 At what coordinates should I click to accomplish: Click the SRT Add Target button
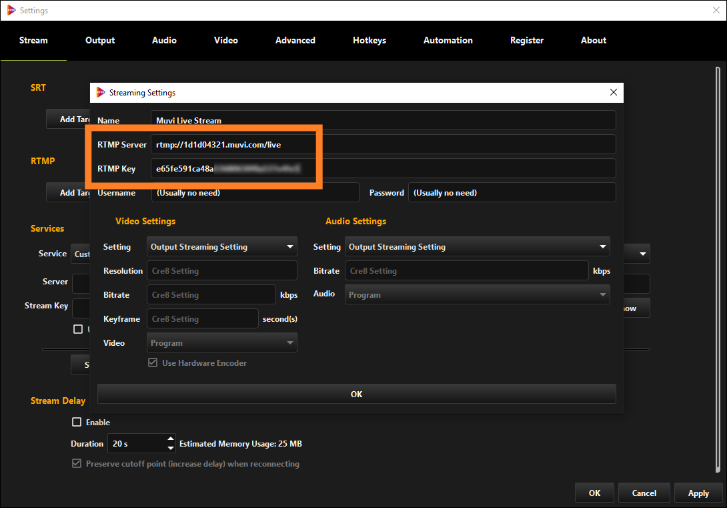tap(69, 119)
